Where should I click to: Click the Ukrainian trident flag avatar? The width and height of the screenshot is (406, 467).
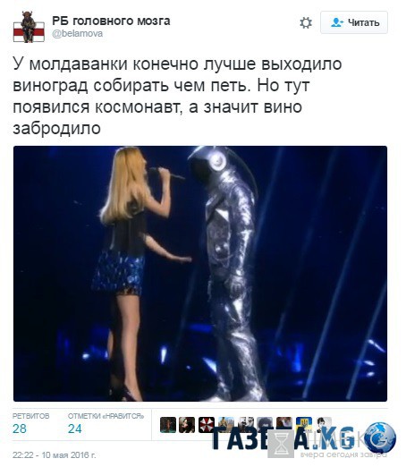304,423
